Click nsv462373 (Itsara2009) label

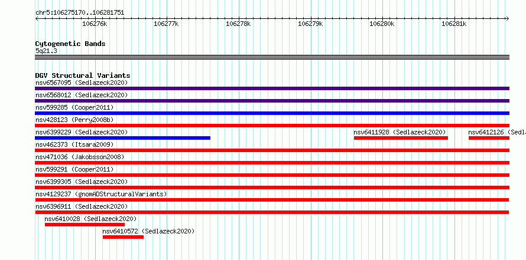click(74, 144)
